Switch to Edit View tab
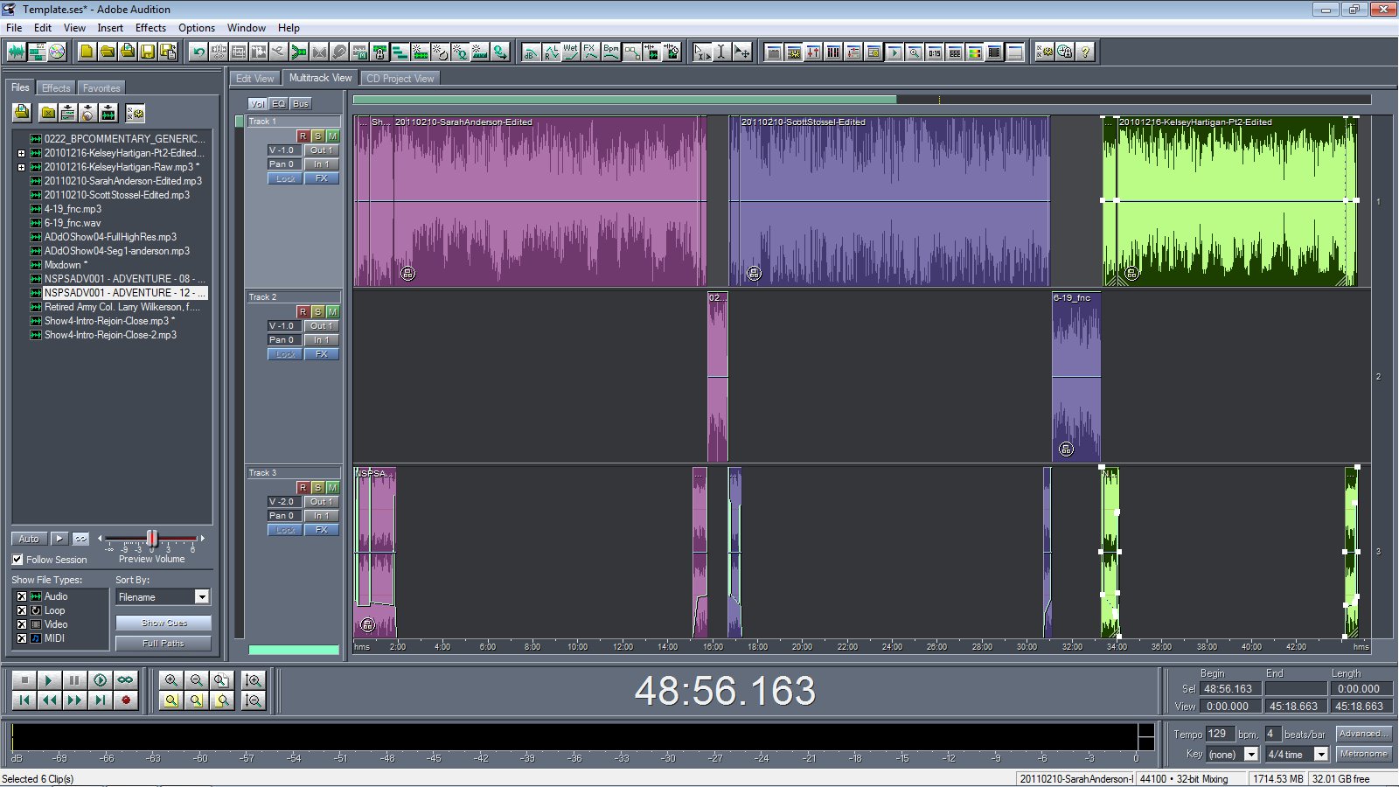1399x787 pixels. (254, 79)
